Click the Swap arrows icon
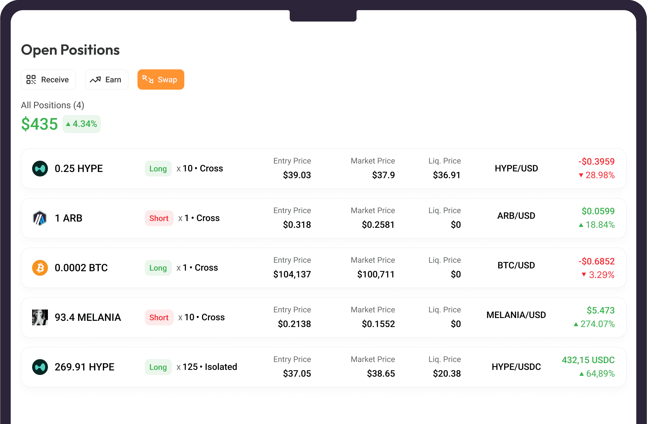Screen dimensions: 647x424 148,79
